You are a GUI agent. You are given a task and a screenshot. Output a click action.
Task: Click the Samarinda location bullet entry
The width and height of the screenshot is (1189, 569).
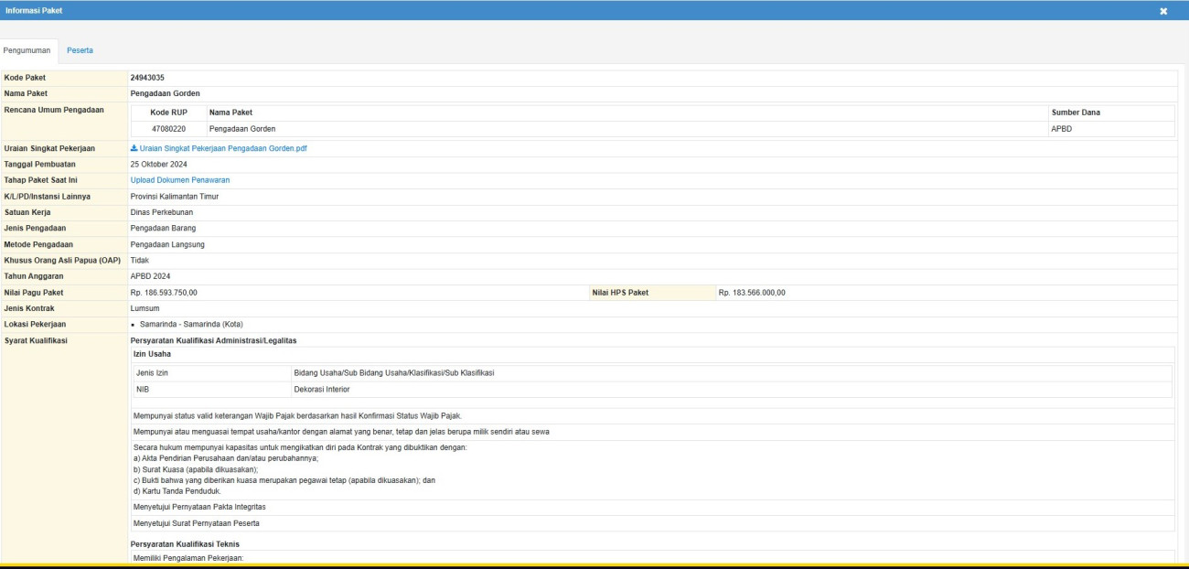point(191,325)
